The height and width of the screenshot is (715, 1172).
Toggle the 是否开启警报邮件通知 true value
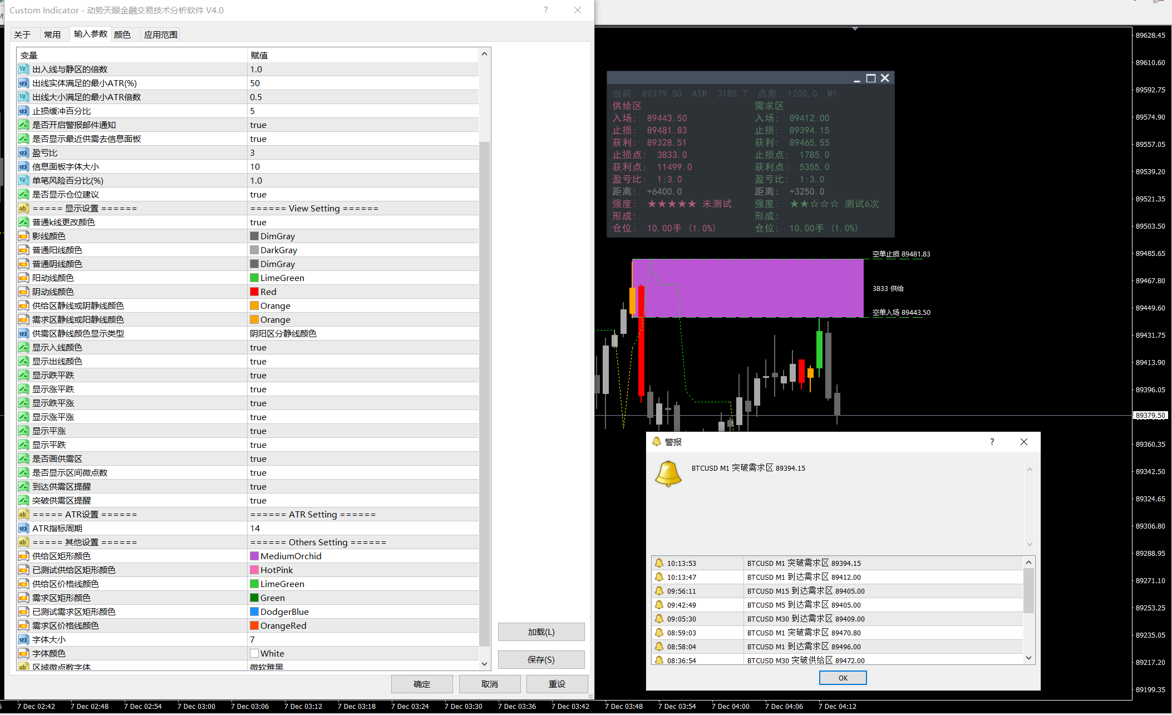click(x=258, y=125)
